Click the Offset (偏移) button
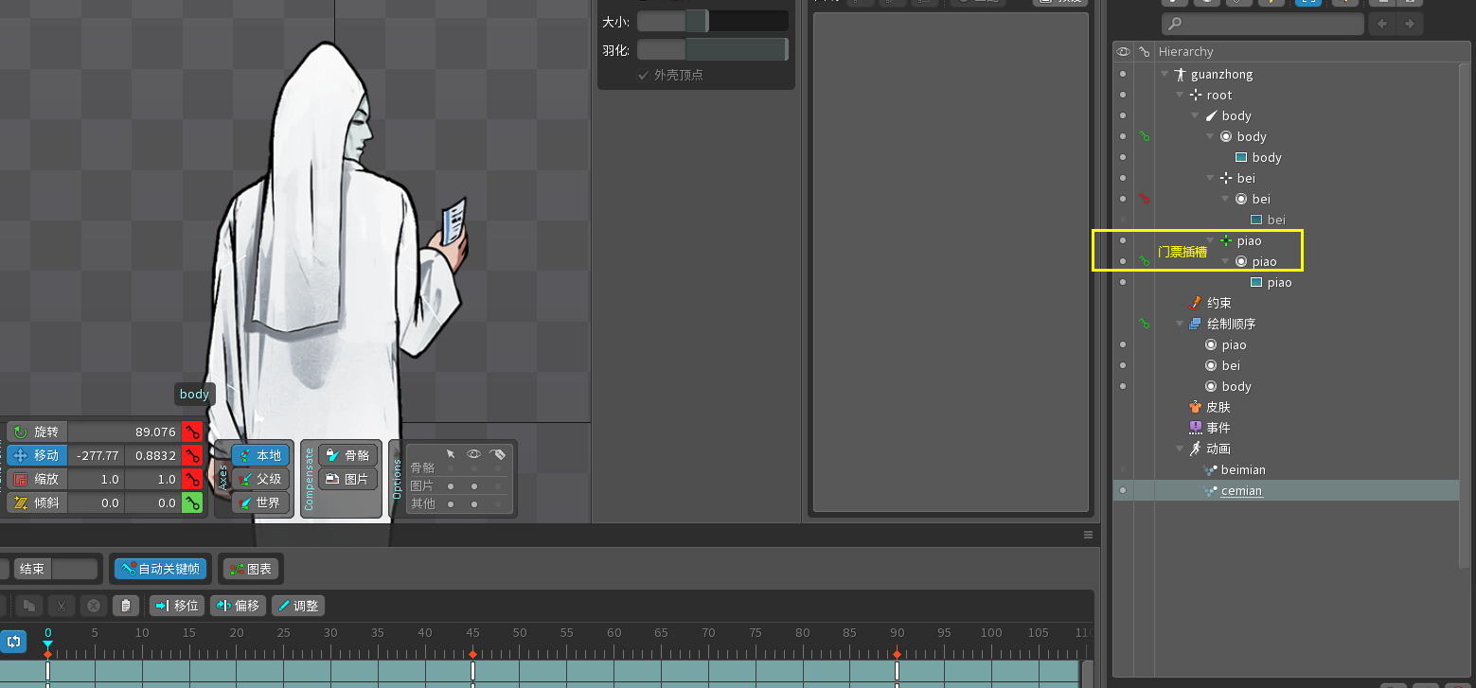1476x688 pixels. point(237,606)
